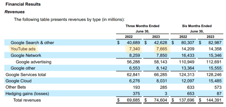Screen dimensions: 226x107
Task: Click the highlighted YouTube ads value 7,340
Action: 134,49
